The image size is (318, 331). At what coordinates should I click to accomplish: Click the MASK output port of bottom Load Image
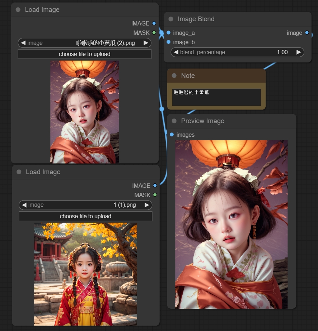[x=155, y=195]
